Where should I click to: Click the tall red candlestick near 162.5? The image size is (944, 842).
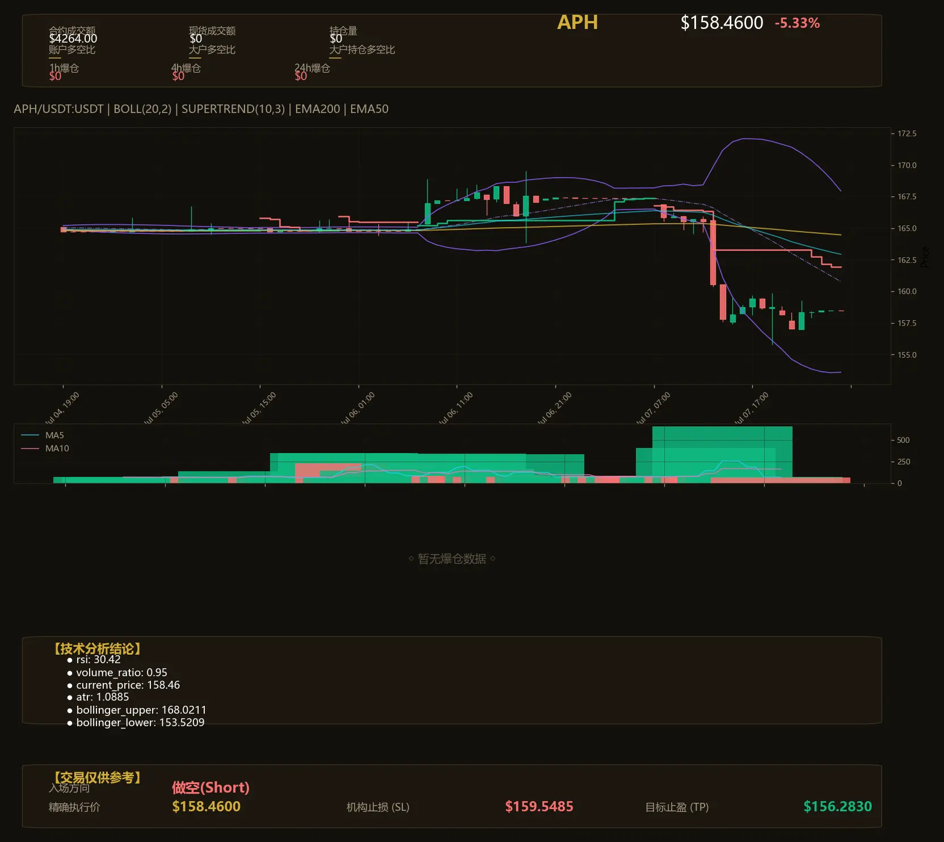click(713, 253)
